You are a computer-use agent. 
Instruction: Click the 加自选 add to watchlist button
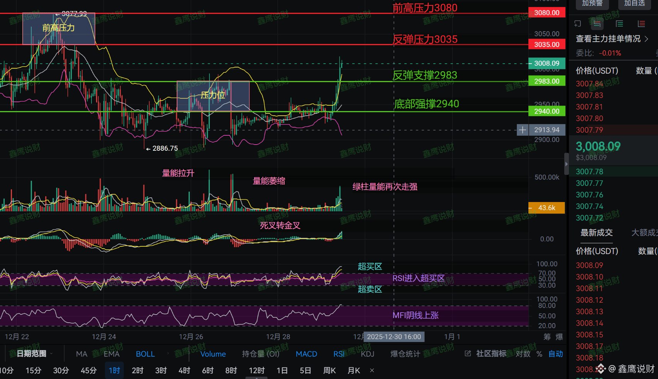pyautogui.click(x=634, y=3)
